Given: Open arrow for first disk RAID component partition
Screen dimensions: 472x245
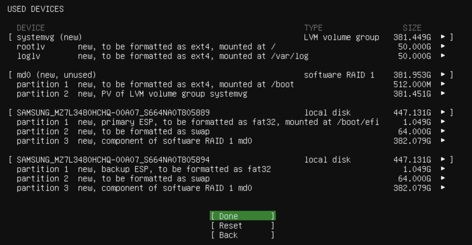Looking at the screenshot, I should pos(443,140).
